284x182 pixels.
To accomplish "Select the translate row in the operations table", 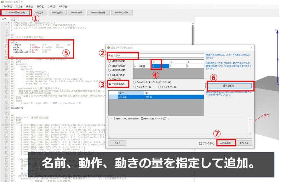I will (x=156, y=97).
